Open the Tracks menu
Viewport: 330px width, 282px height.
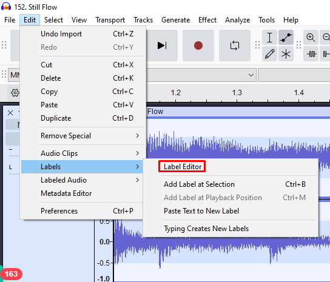pyautogui.click(x=143, y=20)
